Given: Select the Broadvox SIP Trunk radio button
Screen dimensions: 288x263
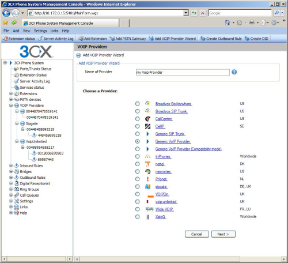Looking at the screenshot, I should click(137, 111).
